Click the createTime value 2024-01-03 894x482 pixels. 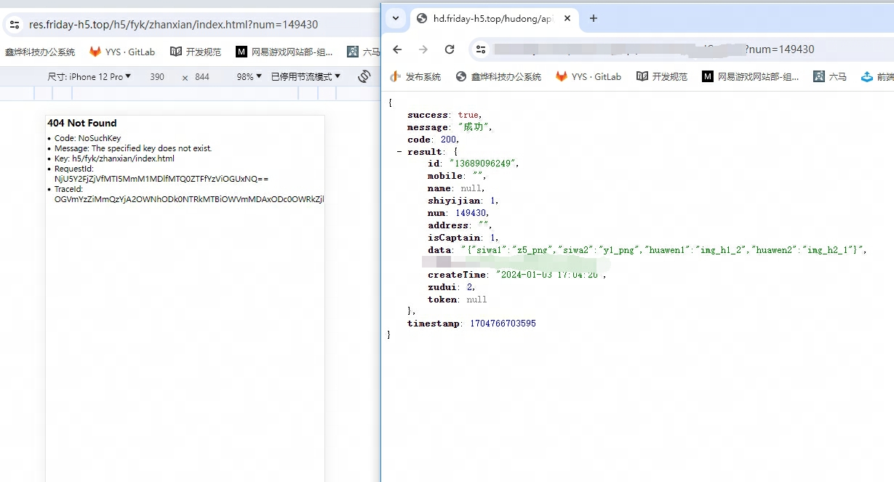[549, 275]
